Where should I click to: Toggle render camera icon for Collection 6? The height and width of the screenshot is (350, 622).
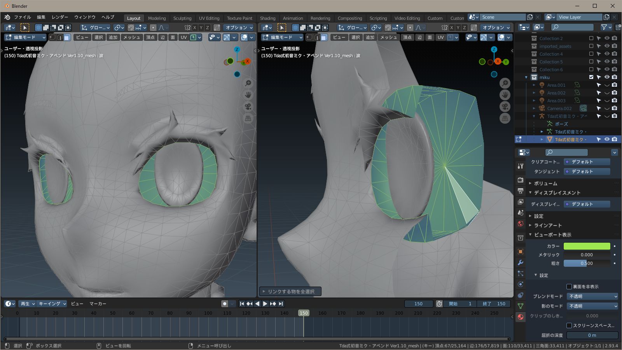tap(614, 70)
